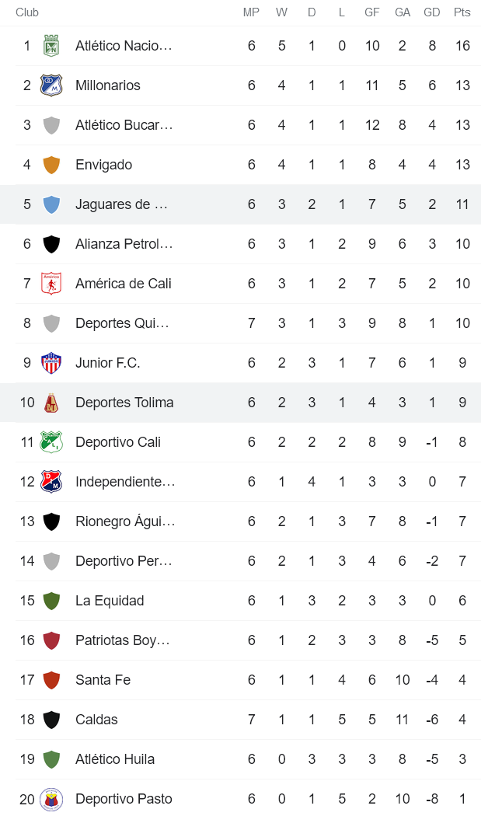Screen dimensions: 481x830
Task: Select the Independiente Medellín badge
Action: 50,481
